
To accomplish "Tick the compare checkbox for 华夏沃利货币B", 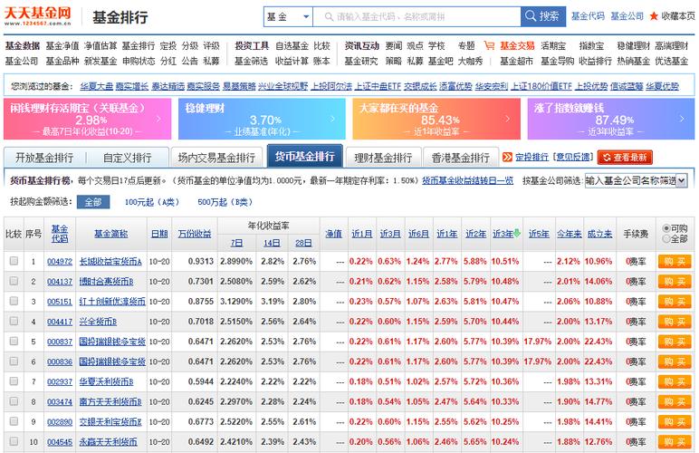I will (x=14, y=381).
